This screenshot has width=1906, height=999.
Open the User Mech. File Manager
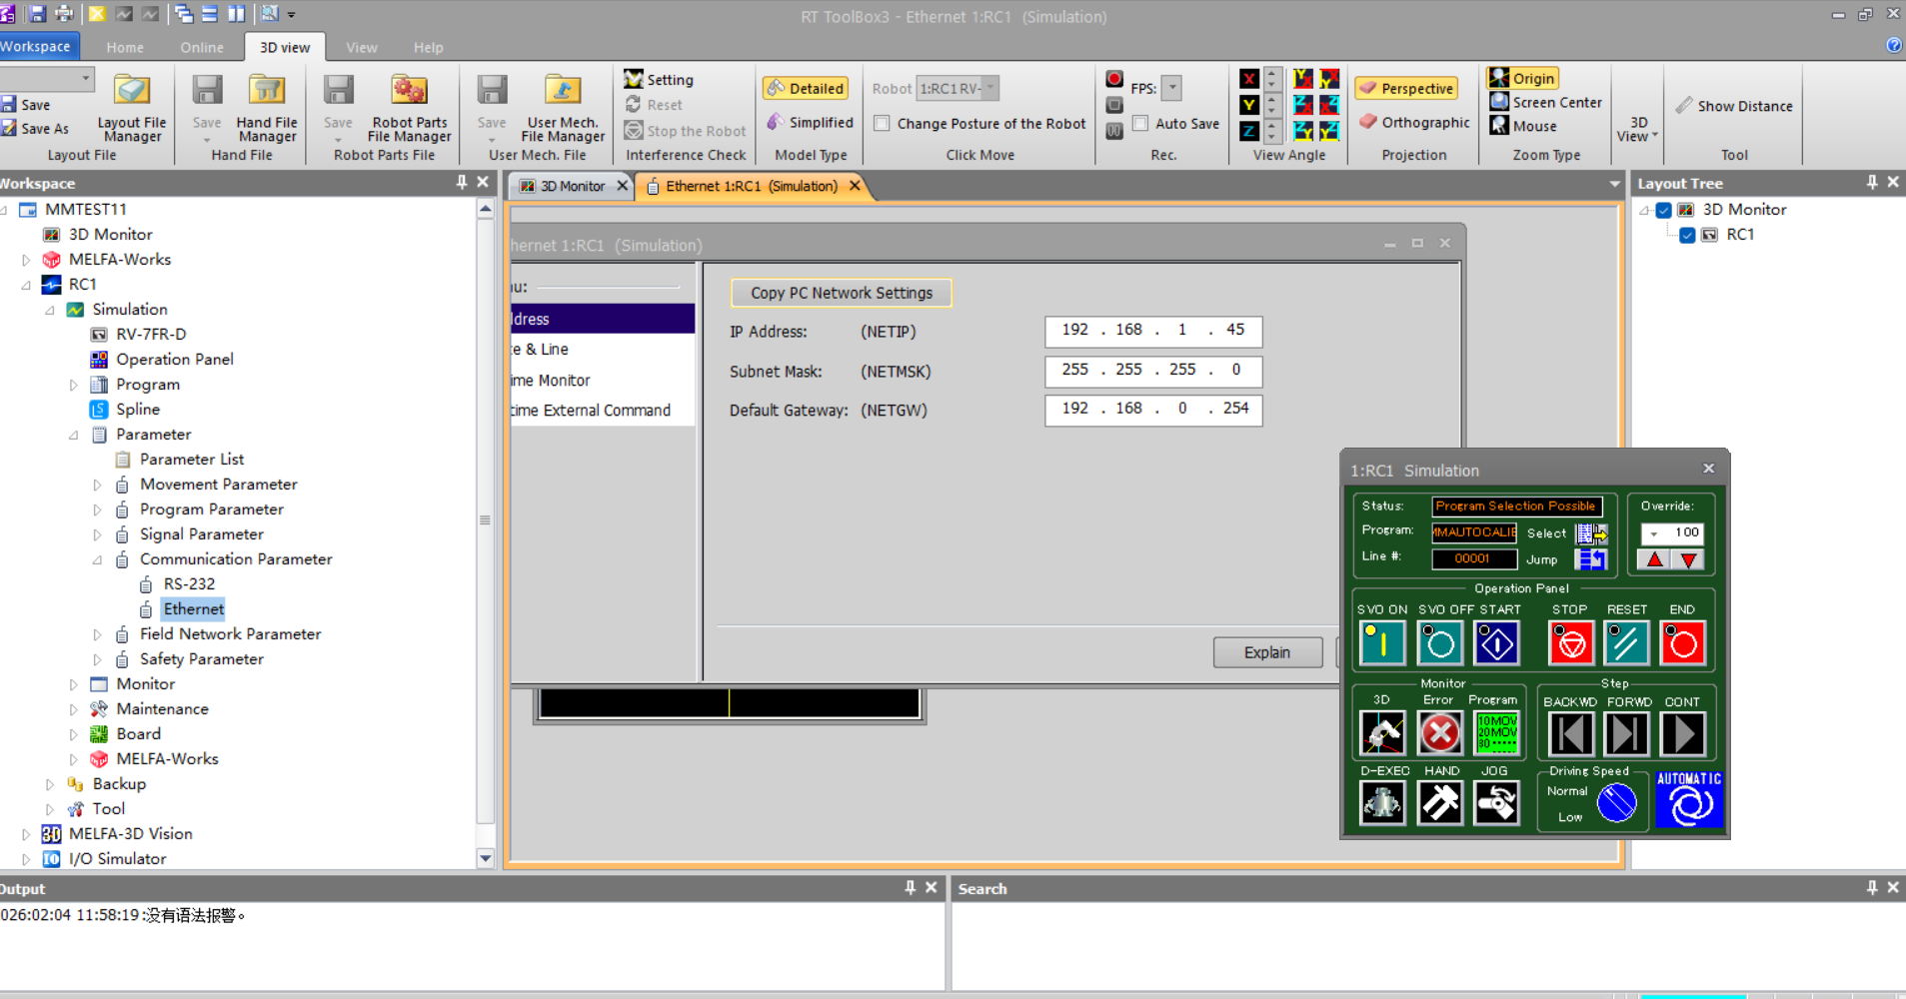click(563, 108)
